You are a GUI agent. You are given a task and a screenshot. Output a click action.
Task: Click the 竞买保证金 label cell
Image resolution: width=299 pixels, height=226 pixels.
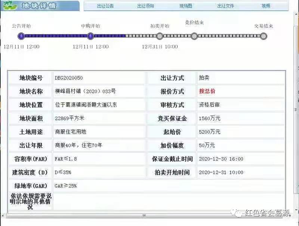click(x=172, y=118)
